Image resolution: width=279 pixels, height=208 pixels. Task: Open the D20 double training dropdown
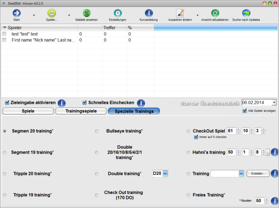pyautogui.click(x=165, y=174)
